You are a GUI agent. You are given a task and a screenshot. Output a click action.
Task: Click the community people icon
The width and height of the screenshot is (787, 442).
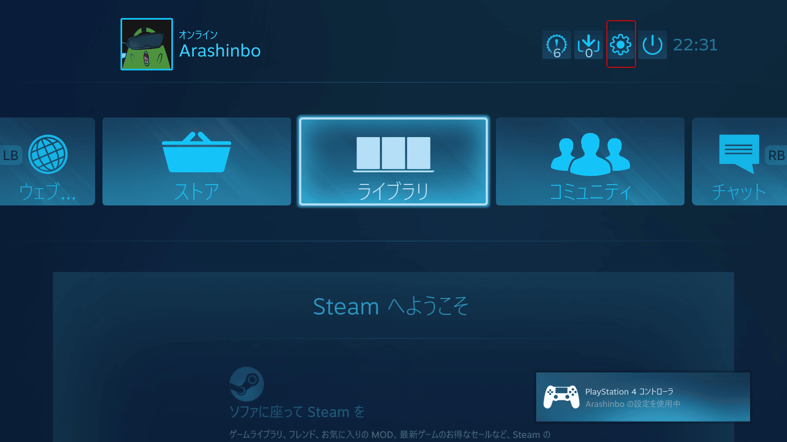(590, 154)
